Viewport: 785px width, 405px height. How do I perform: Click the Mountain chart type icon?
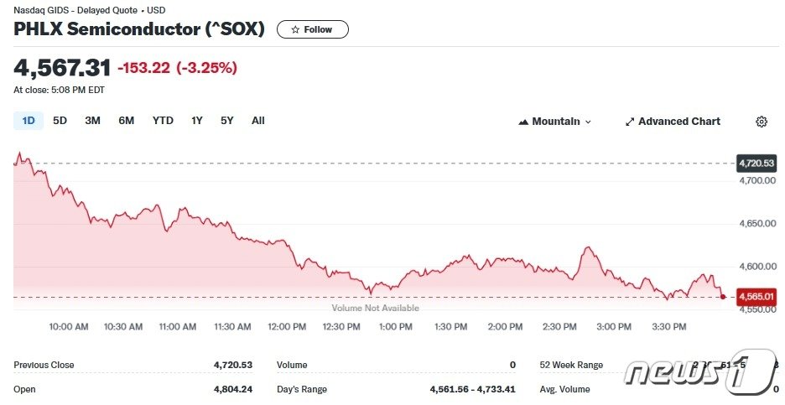pos(524,122)
